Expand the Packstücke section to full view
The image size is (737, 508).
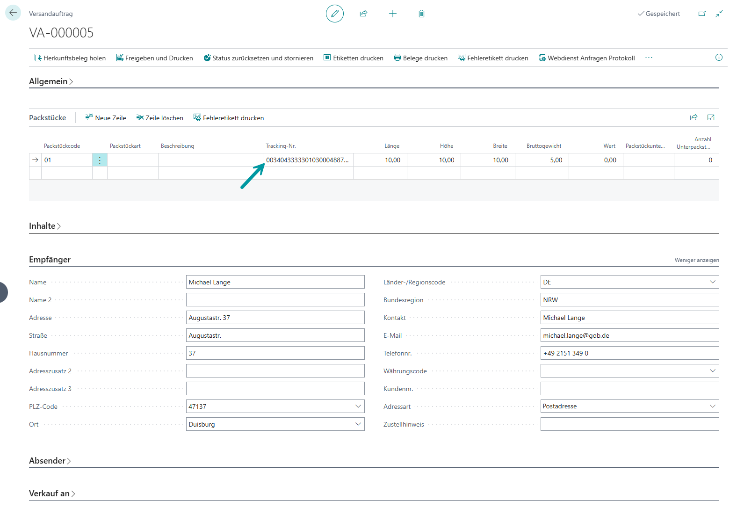tap(711, 117)
